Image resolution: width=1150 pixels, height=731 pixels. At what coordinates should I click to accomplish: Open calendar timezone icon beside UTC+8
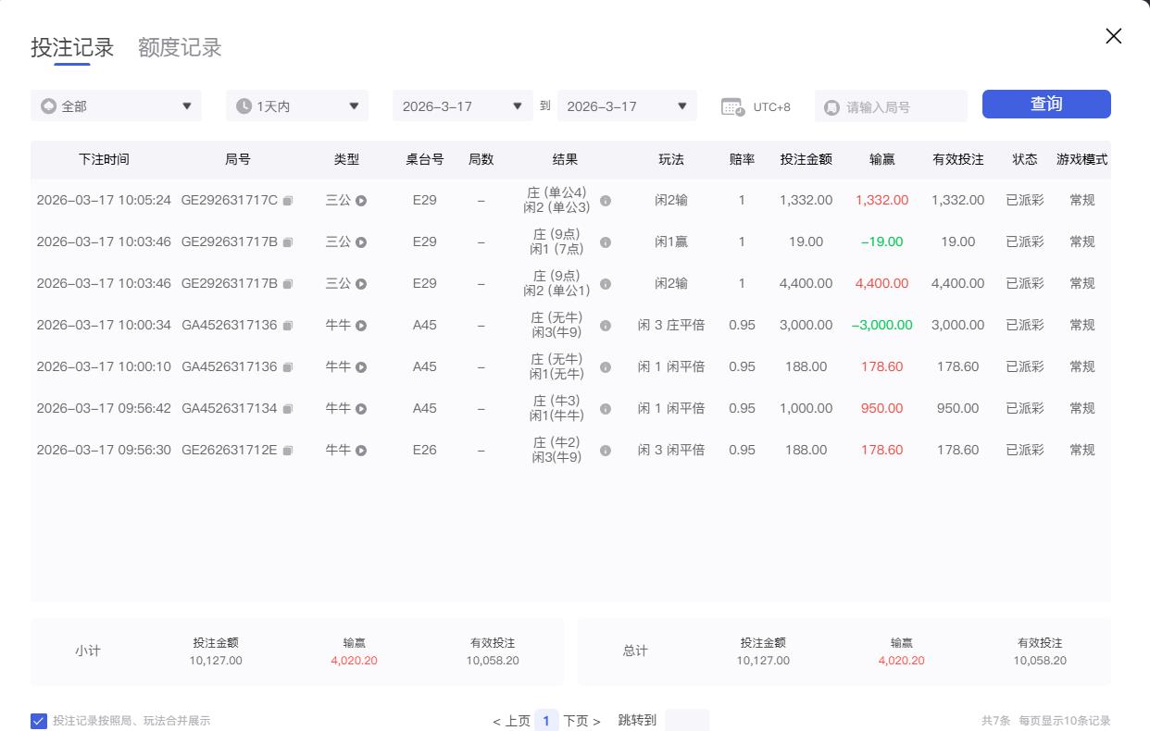732,106
